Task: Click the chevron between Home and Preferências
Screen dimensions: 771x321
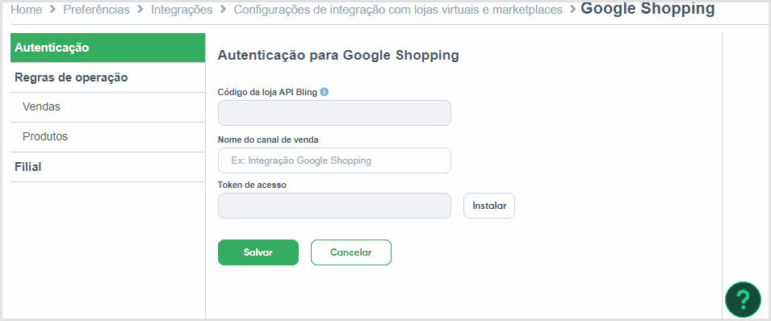Action: 52,10
